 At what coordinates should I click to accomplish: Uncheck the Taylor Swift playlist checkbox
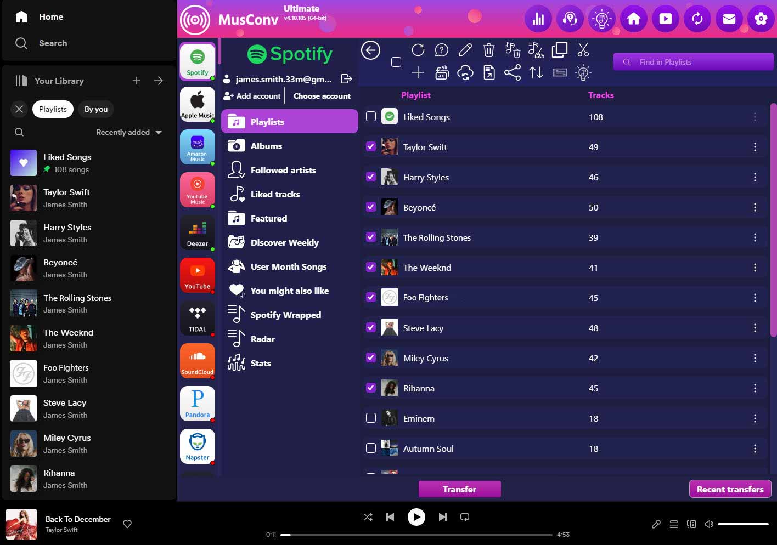coord(371,146)
